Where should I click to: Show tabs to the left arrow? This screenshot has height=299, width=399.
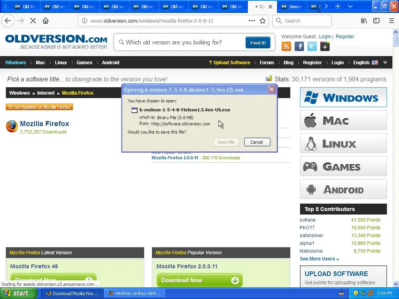coord(5,6)
